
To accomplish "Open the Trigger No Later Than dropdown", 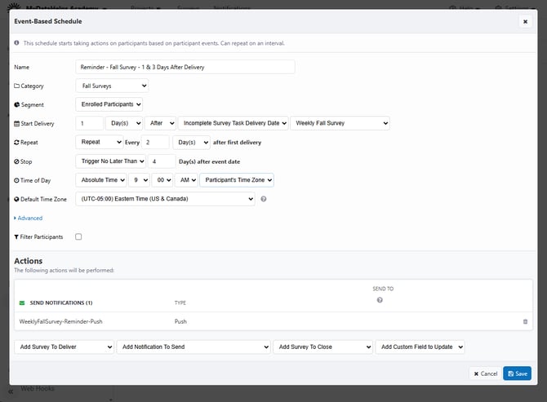I will click(x=110, y=161).
